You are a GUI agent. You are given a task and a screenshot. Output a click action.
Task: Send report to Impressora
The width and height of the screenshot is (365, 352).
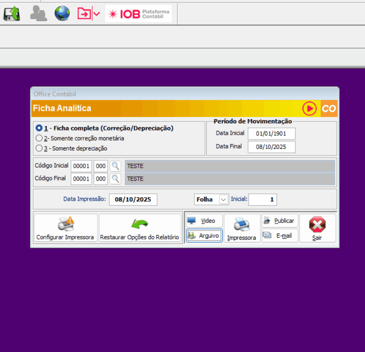[x=242, y=228]
